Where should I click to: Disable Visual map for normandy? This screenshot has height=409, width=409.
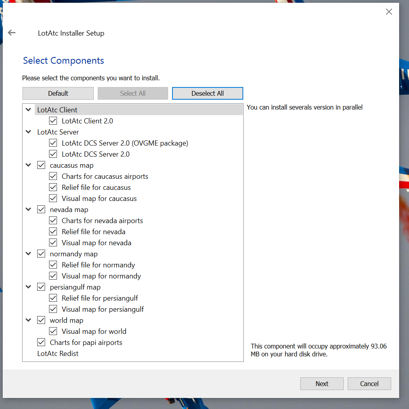pyautogui.click(x=53, y=276)
